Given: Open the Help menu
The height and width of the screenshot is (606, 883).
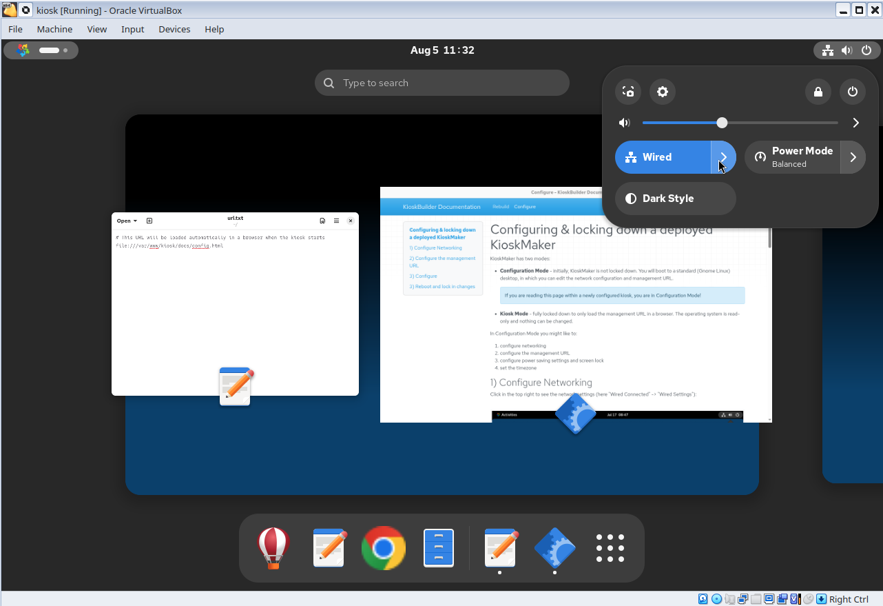Looking at the screenshot, I should coord(214,29).
